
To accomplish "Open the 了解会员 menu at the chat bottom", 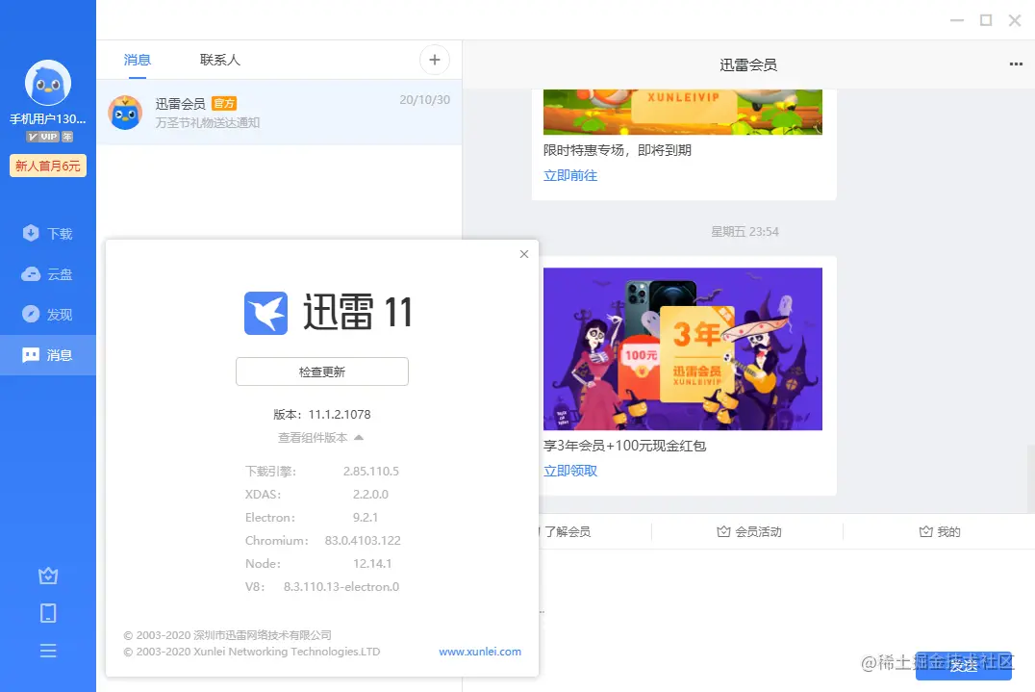I will (567, 532).
